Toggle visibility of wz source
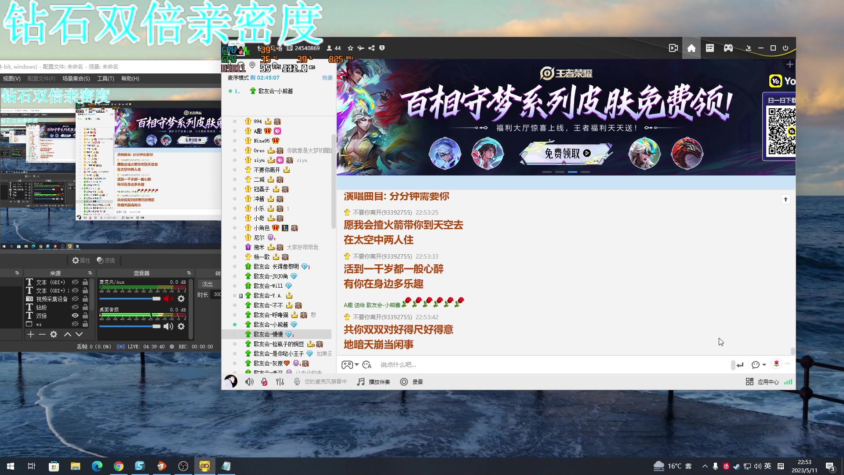The width and height of the screenshot is (844, 475). point(75,324)
